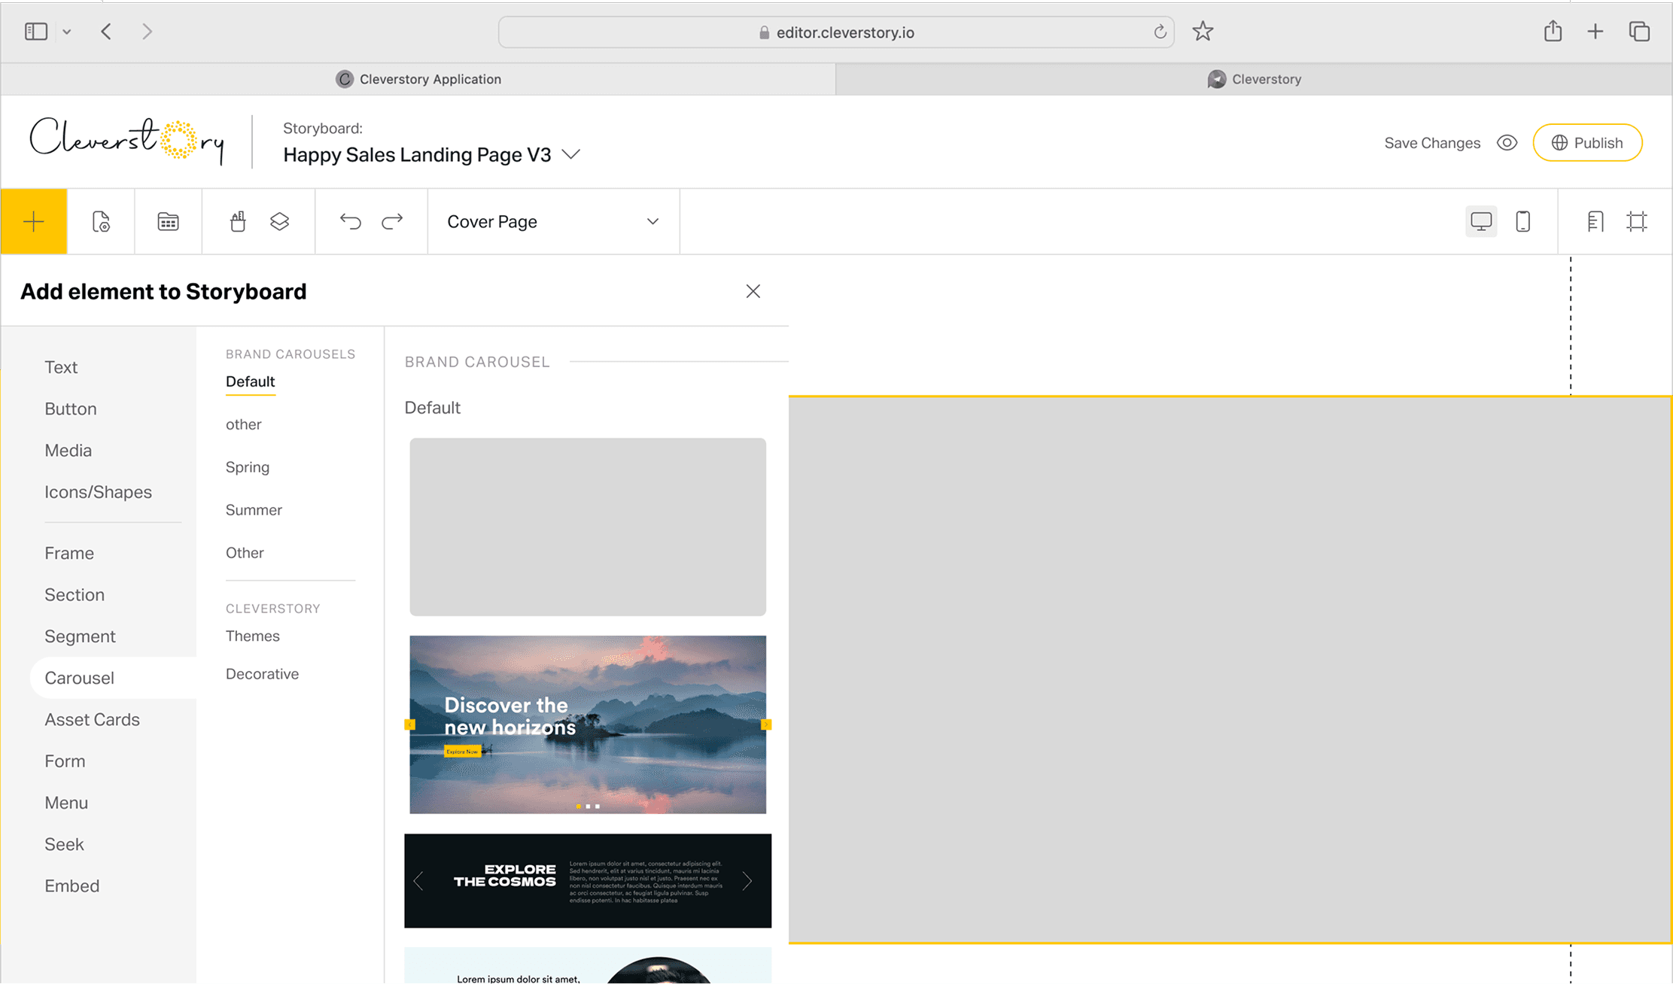Select Carousel element category
The height and width of the screenshot is (984, 1673).
[x=113, y=678]
